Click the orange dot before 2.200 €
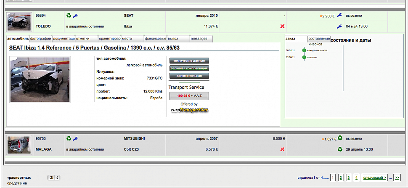The image size is (408, 188). (321, 16)
